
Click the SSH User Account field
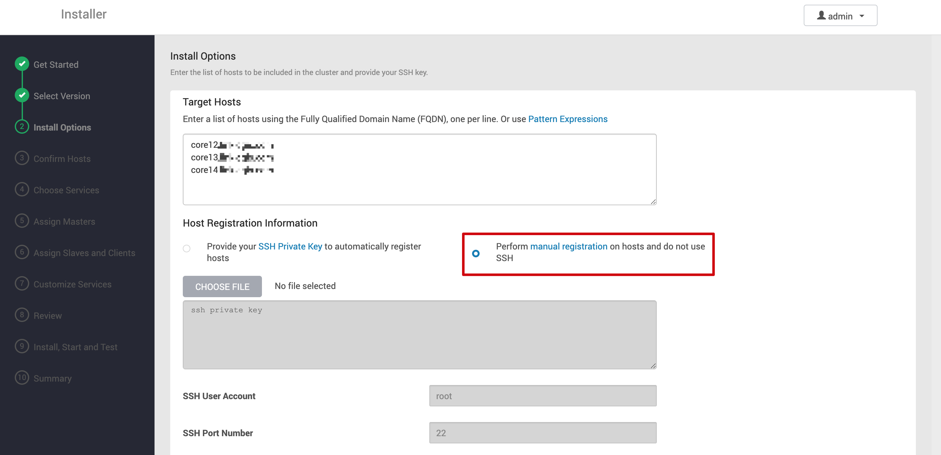(542, 396)
